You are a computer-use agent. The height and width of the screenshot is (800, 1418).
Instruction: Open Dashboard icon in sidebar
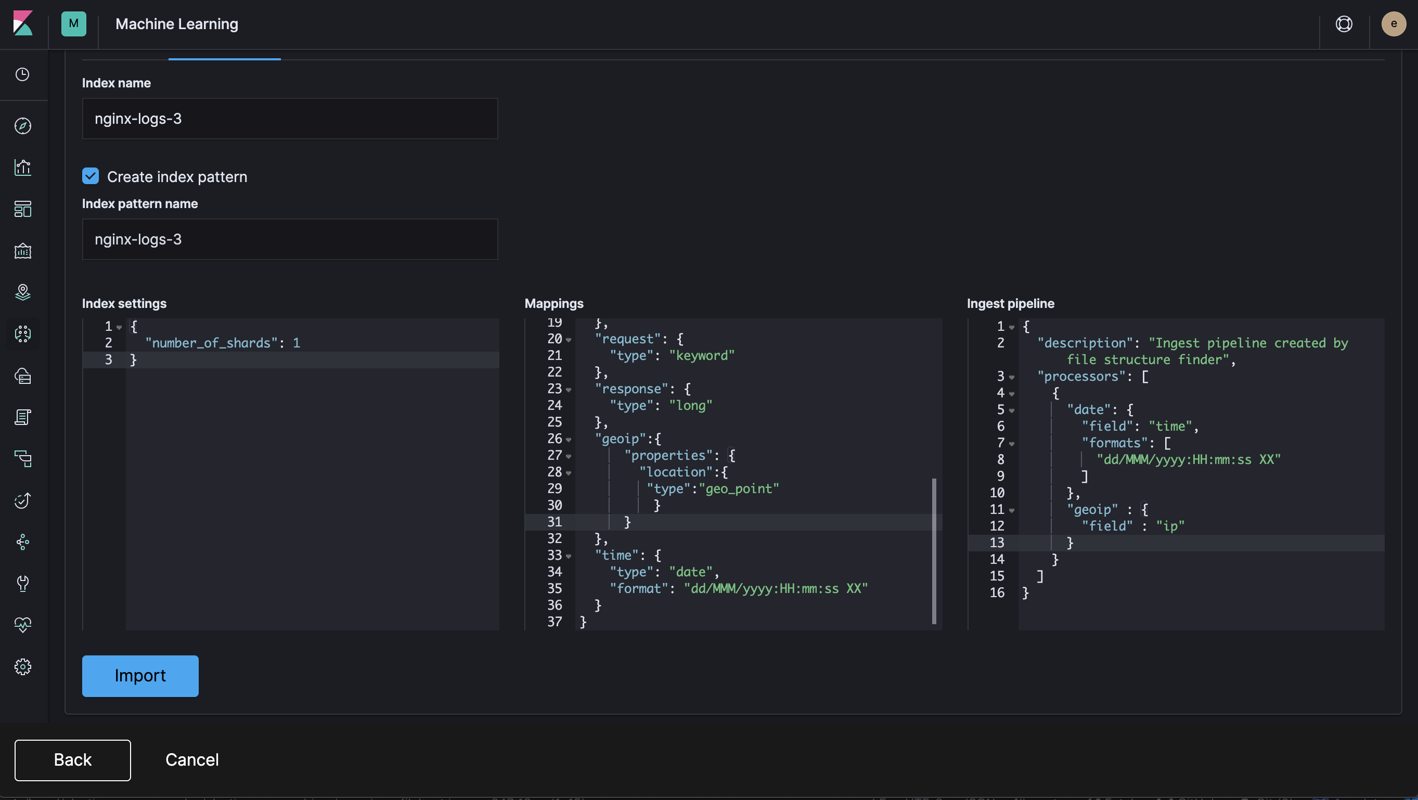tap(22, 209)
